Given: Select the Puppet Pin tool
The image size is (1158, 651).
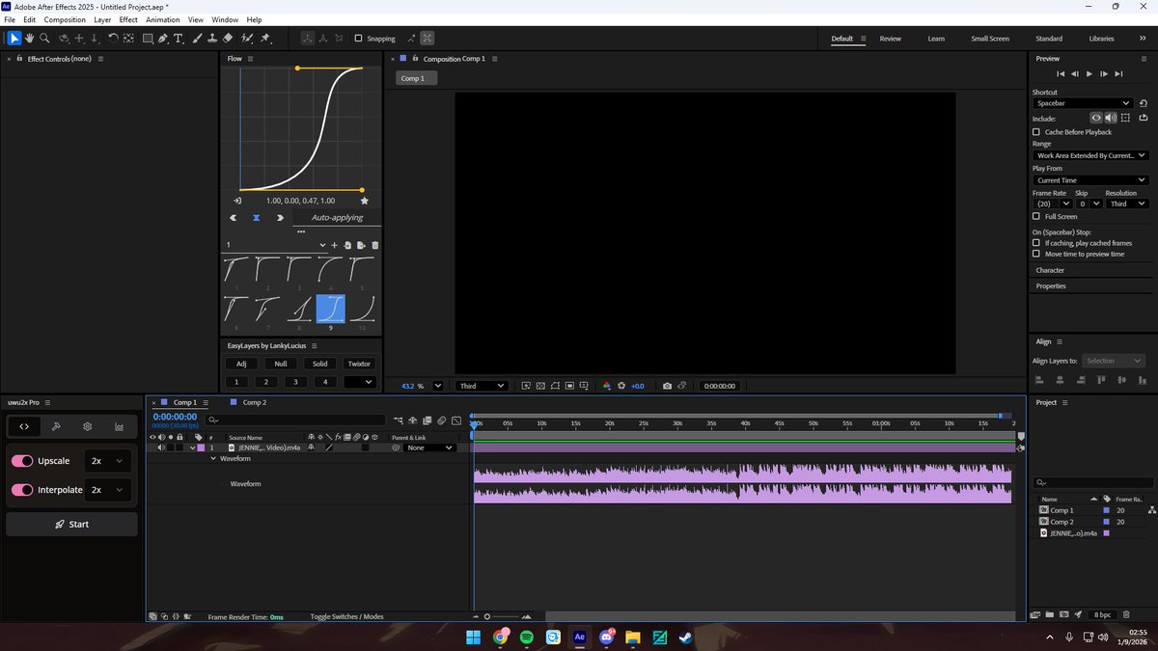Looking at the screenshot, I should 265,39.
